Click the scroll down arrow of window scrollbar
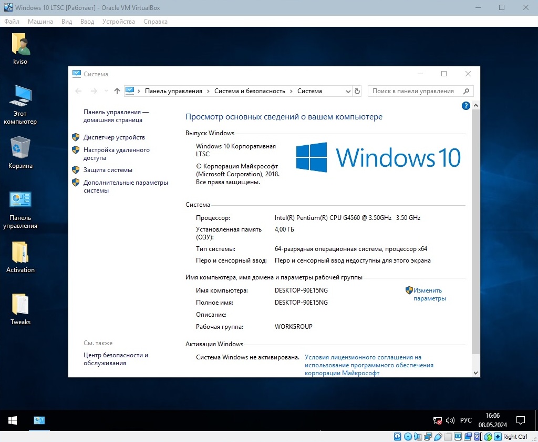Screen dimensions: 538x442 476,373
